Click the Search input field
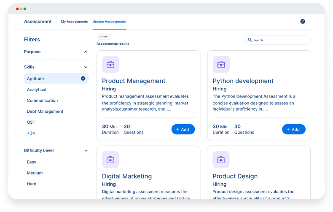Viewport: 333px width, 212px height. pyautogui.click(x=280, y=40)
